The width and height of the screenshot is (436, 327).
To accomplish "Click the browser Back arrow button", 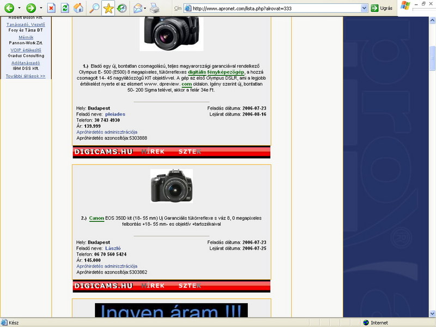I will click(9, 8).
